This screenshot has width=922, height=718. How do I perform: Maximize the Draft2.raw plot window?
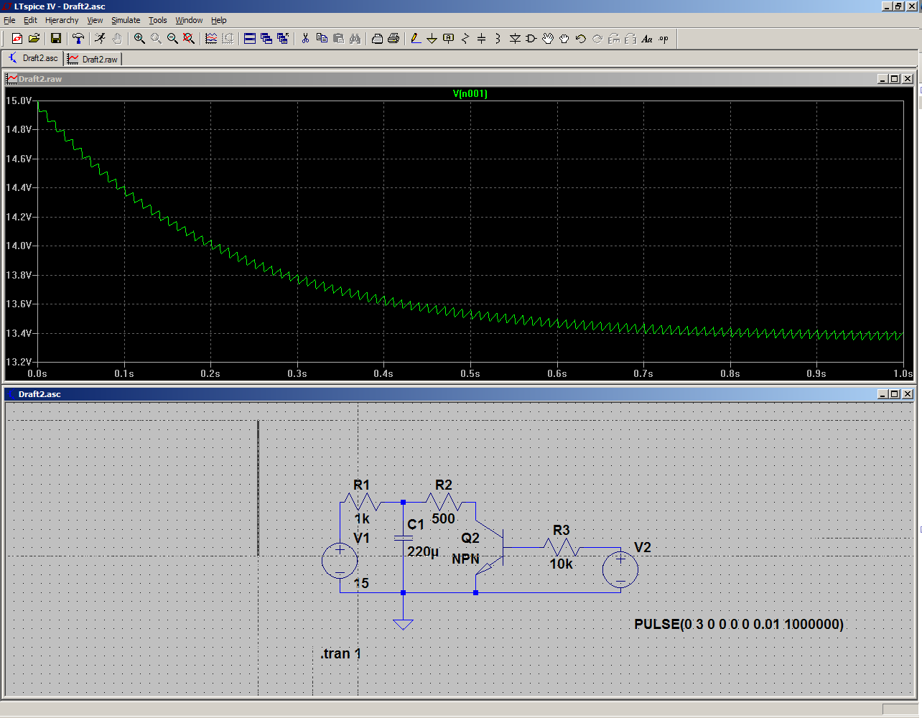[x=894, y=79]
